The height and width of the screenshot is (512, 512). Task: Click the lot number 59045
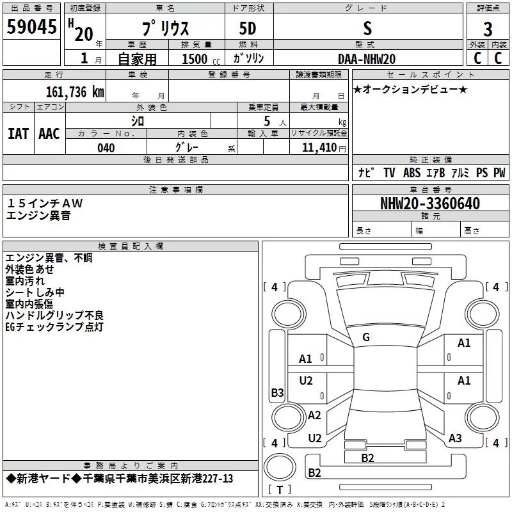31,27
